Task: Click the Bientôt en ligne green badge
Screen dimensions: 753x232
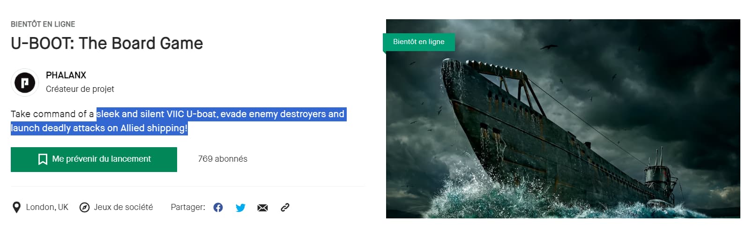Action: point(418,42)
